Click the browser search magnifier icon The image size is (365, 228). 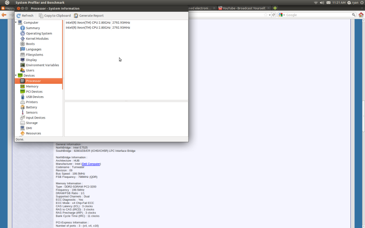[x=354, y=15]
